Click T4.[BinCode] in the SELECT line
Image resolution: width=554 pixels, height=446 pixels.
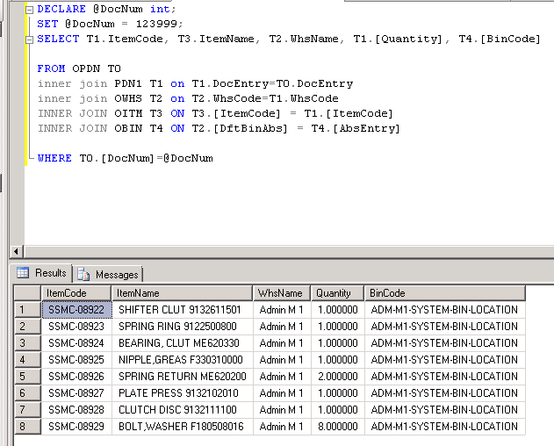[x=500, y=39]
